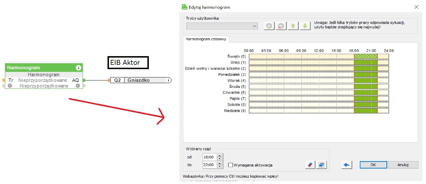The image size is (426, 184).
Task: Select the Harmonogram czasowy tab
Action: coord(206,39)
